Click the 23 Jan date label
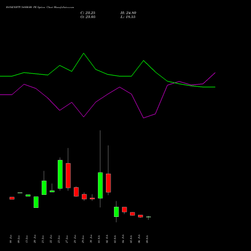The width and height of the screenshot is (251, 251). coord(59,239)
